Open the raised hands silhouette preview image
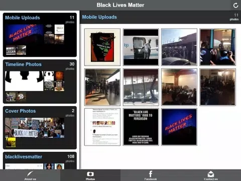 pyautogui.click(x=24, y=81)
